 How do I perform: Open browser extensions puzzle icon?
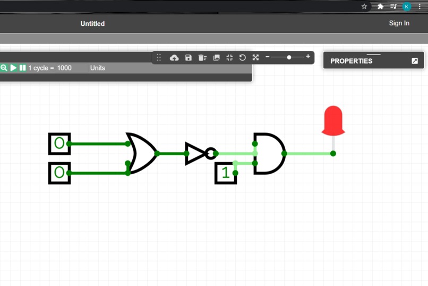coord(380,6)
